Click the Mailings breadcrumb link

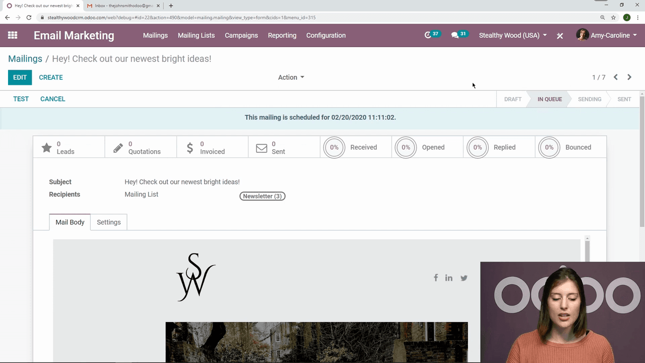(25, 58)
